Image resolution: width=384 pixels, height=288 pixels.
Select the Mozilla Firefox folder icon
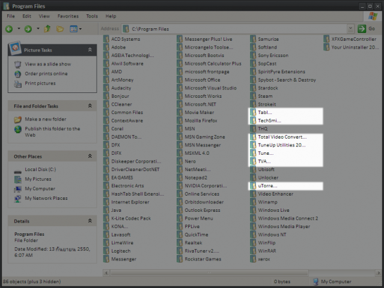coord(180,121)
